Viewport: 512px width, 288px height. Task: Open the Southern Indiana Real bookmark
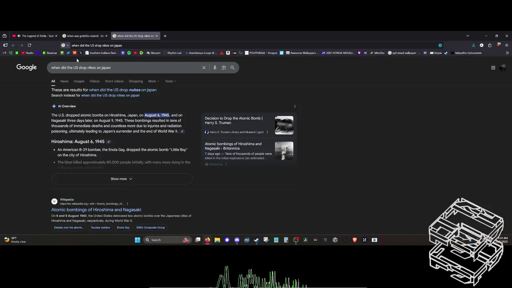(102, 53)
